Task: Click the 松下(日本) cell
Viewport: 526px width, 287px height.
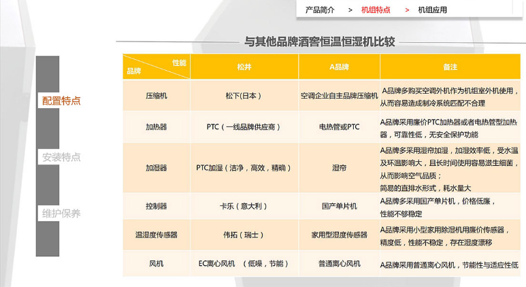Action: [244, 96]
